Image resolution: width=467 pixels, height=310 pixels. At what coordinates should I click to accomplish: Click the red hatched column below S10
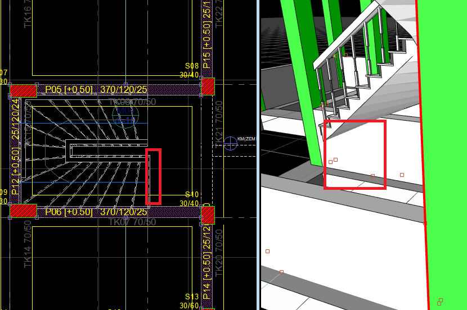(x=208, y=214)
